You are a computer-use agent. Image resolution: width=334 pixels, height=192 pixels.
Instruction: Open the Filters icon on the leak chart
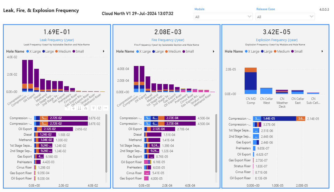click(94, 108)
